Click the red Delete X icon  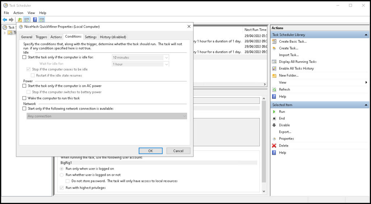(x=274, y=146)
